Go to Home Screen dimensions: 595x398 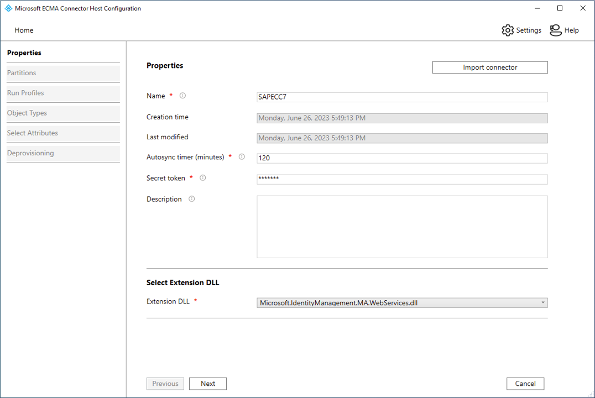pyautogui.click(x=24, y=30)
